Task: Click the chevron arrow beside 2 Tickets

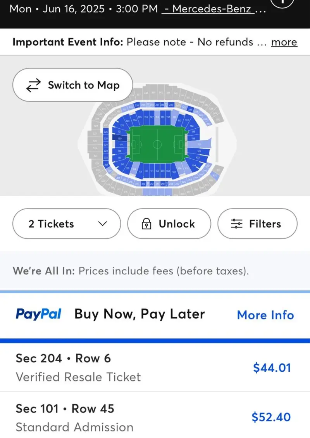Action: pyautogui.click(x=103, y=224)
